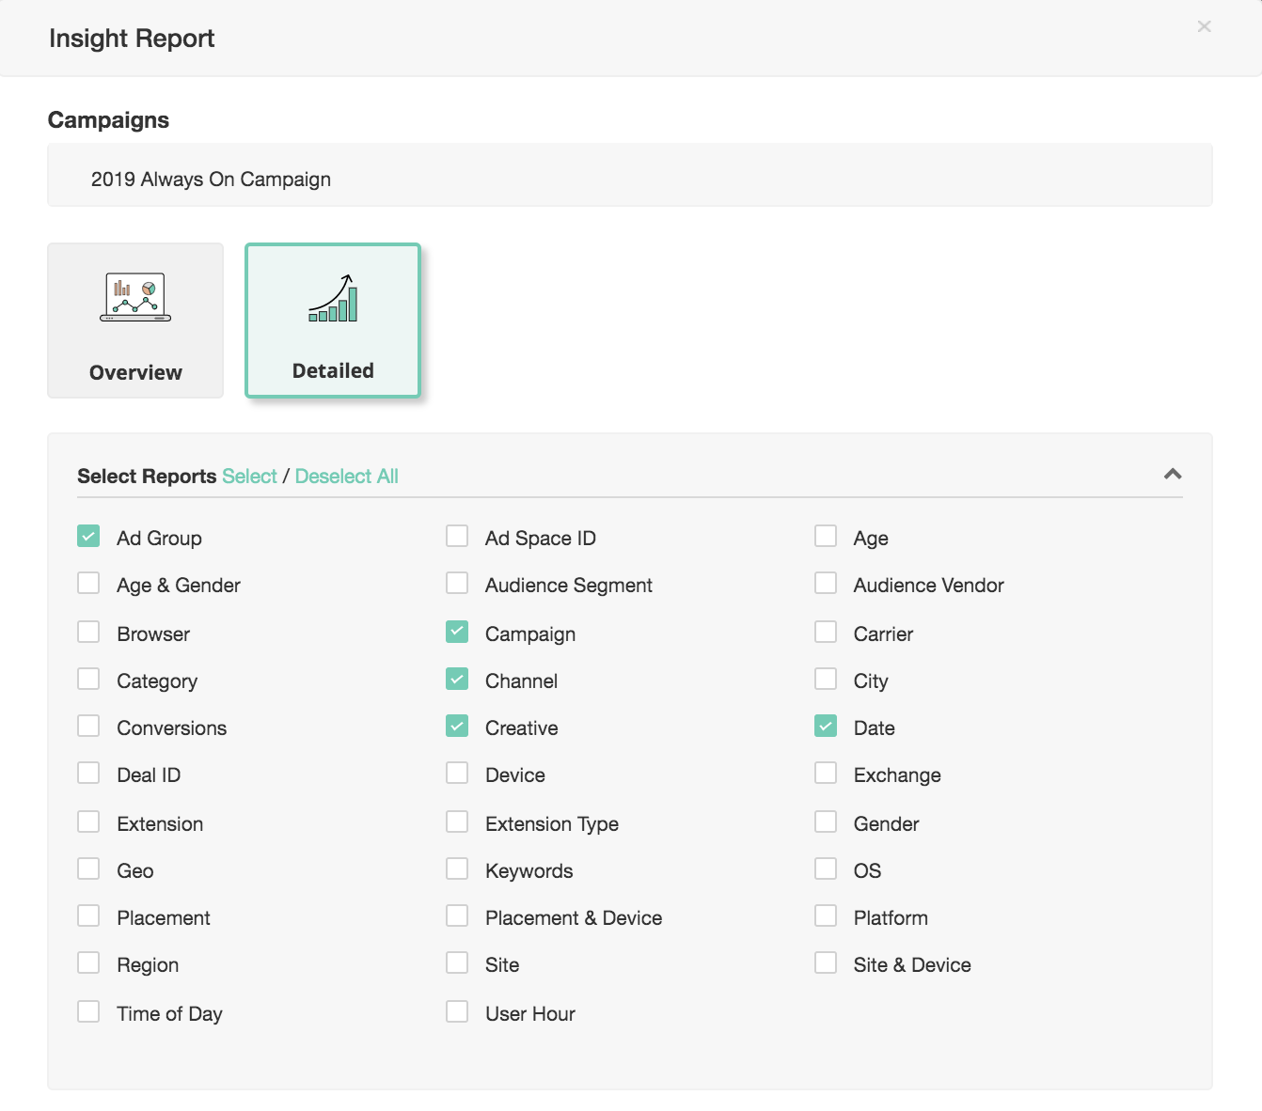This screenshot has height=1111, width=1262.
Task: Click the Select all reports link
Action: [x=249, y=477]
